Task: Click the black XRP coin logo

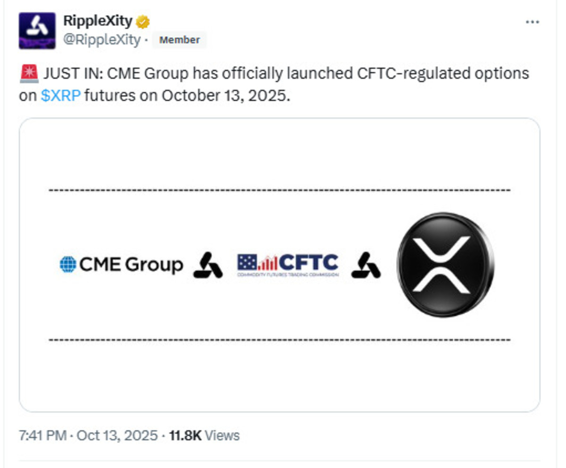Action: click(x=445, y=264)
